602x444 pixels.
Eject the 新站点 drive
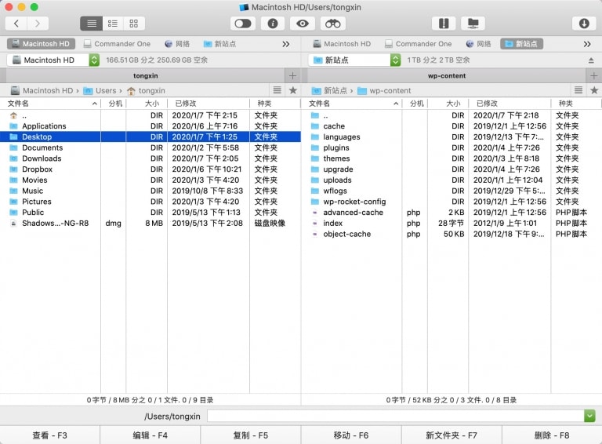591,60
